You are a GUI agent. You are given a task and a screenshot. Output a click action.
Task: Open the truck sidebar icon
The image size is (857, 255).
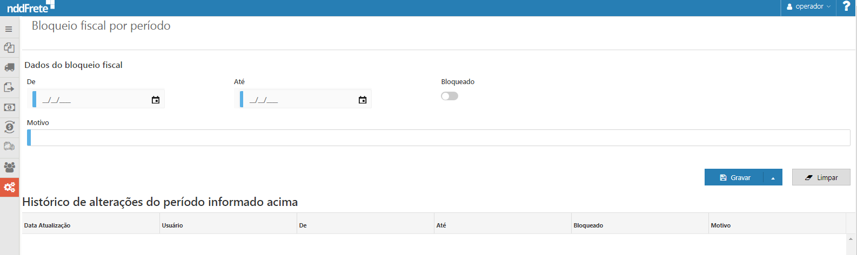point(9,67)
